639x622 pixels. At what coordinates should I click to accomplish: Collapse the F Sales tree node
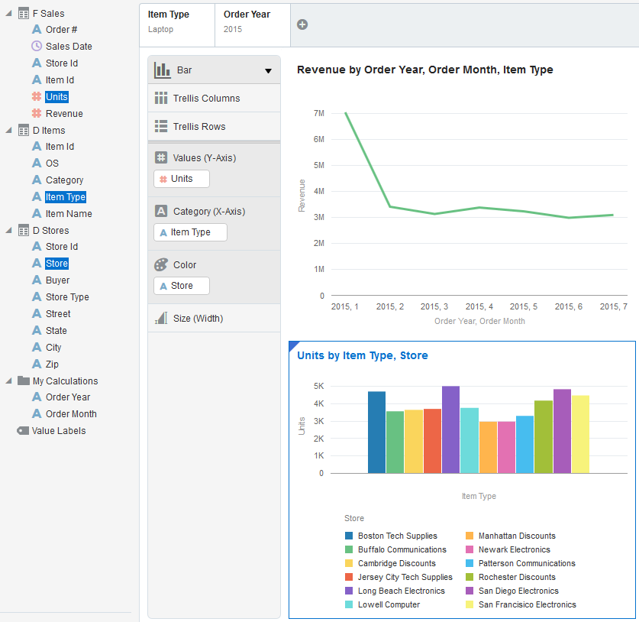pos(8,14)
